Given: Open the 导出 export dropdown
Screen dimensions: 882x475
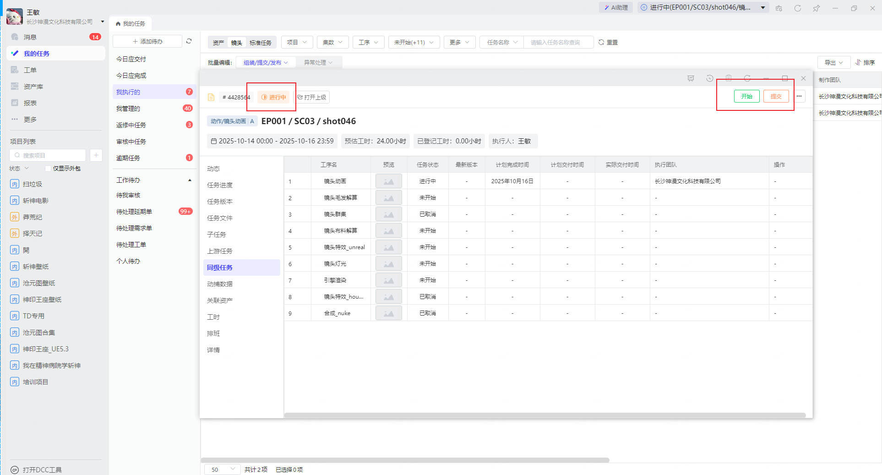Looking at the screenshot, I should 833,62.
